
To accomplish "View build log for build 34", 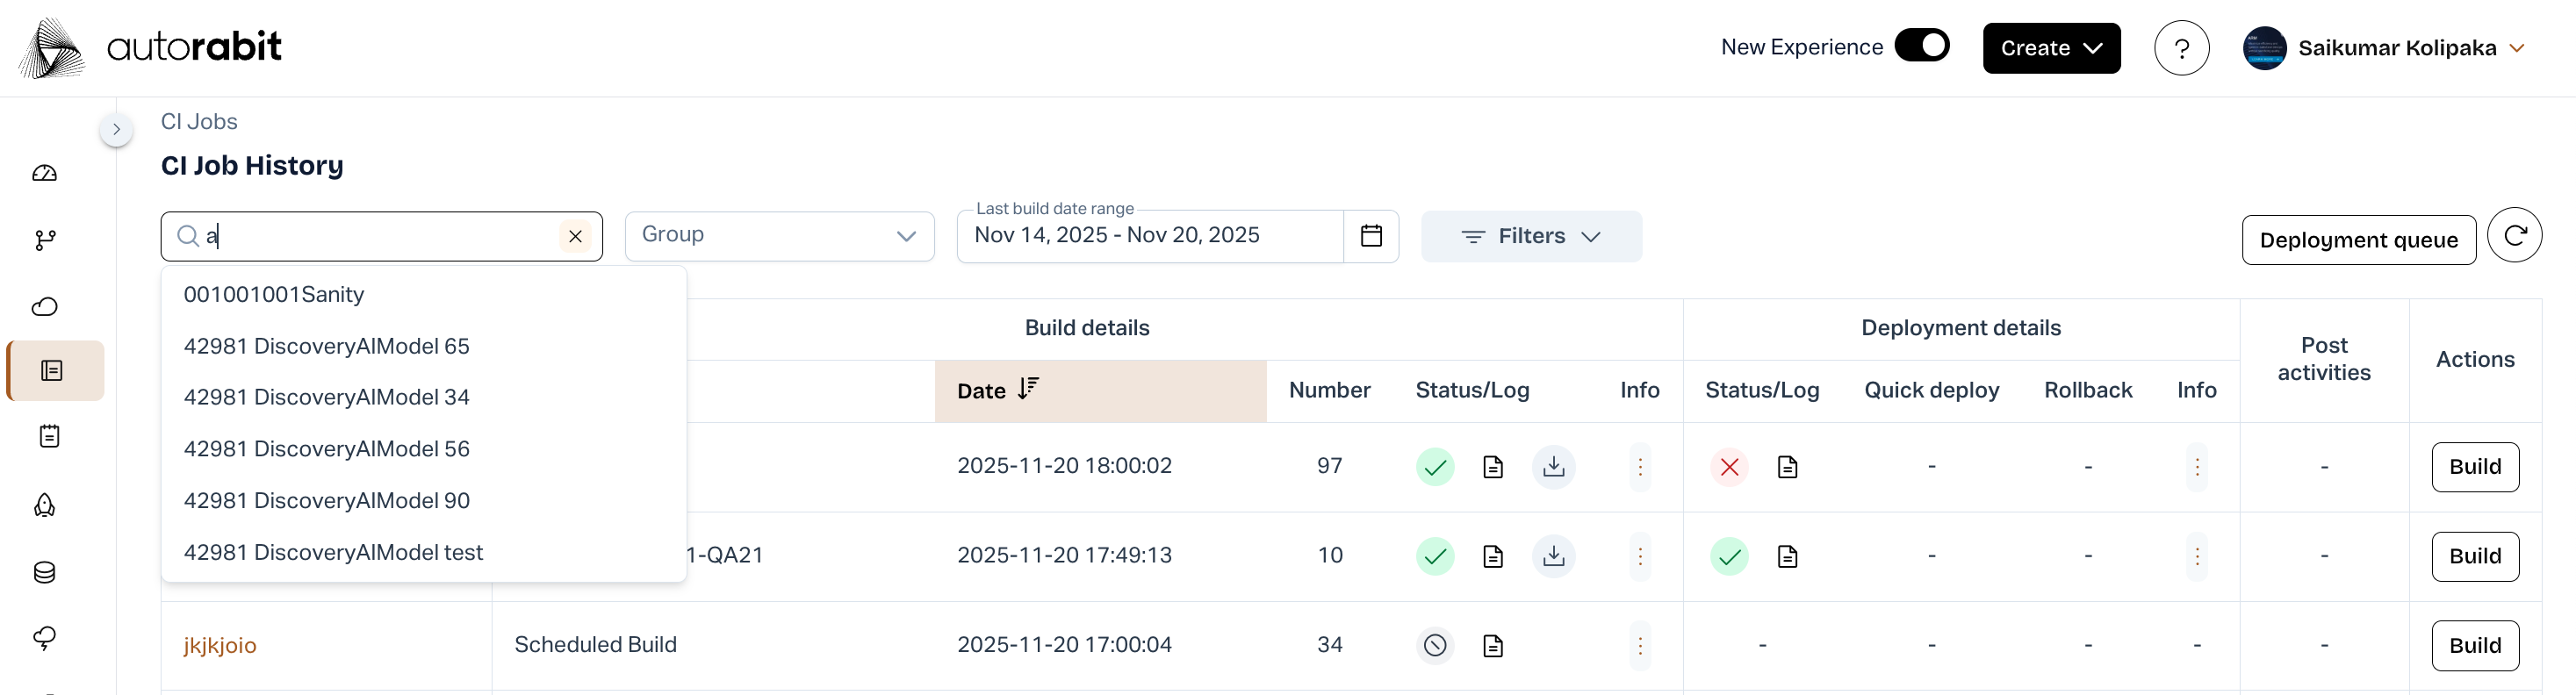I will point(1492,646).
